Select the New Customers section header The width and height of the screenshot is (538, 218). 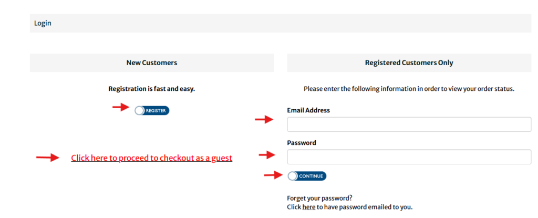pyautogui.click(x=152, y=63)
